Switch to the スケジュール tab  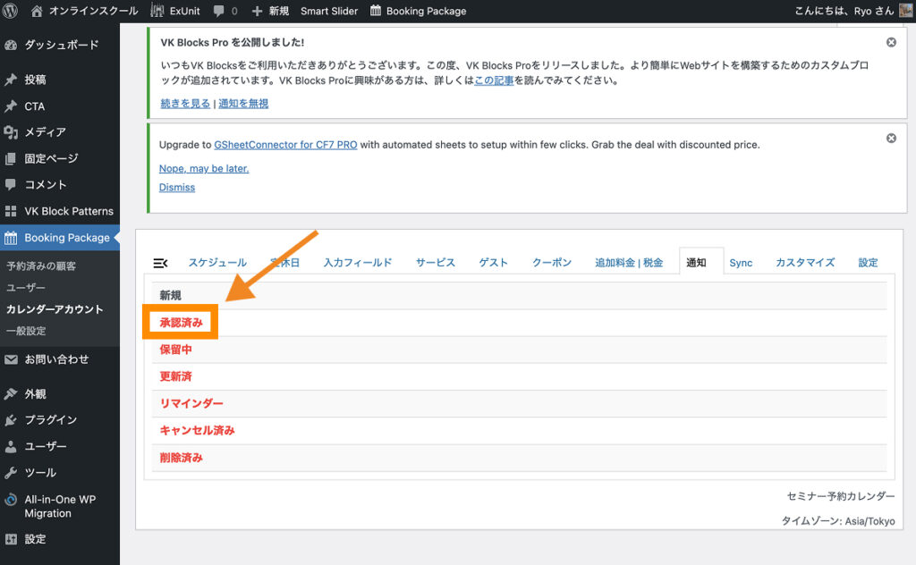click(x=217, y=263)
